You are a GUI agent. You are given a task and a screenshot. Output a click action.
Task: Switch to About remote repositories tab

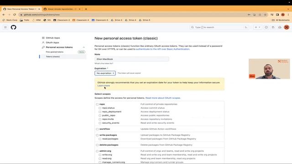[63, 9]
